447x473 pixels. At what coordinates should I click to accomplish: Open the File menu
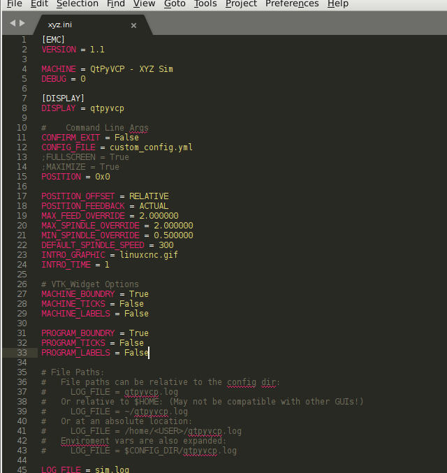click(x=15, y=3)
